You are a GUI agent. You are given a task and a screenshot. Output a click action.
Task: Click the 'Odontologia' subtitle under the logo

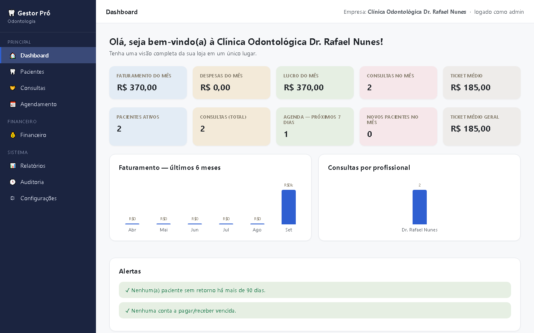(21, 21)
